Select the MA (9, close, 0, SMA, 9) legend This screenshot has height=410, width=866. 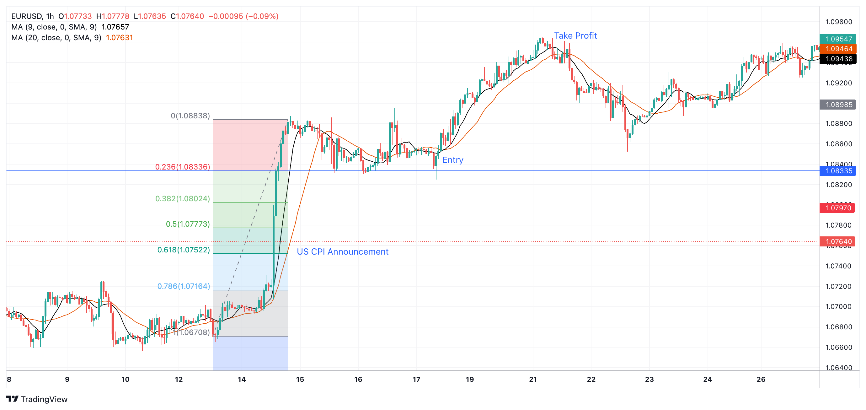[54, 27]
